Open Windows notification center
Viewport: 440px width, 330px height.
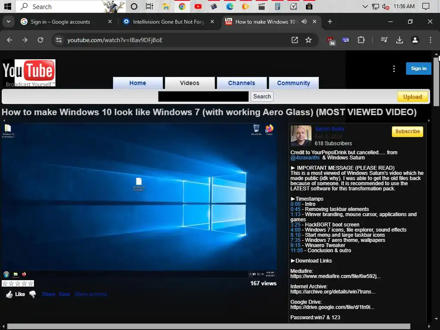[x=426, y=6]
